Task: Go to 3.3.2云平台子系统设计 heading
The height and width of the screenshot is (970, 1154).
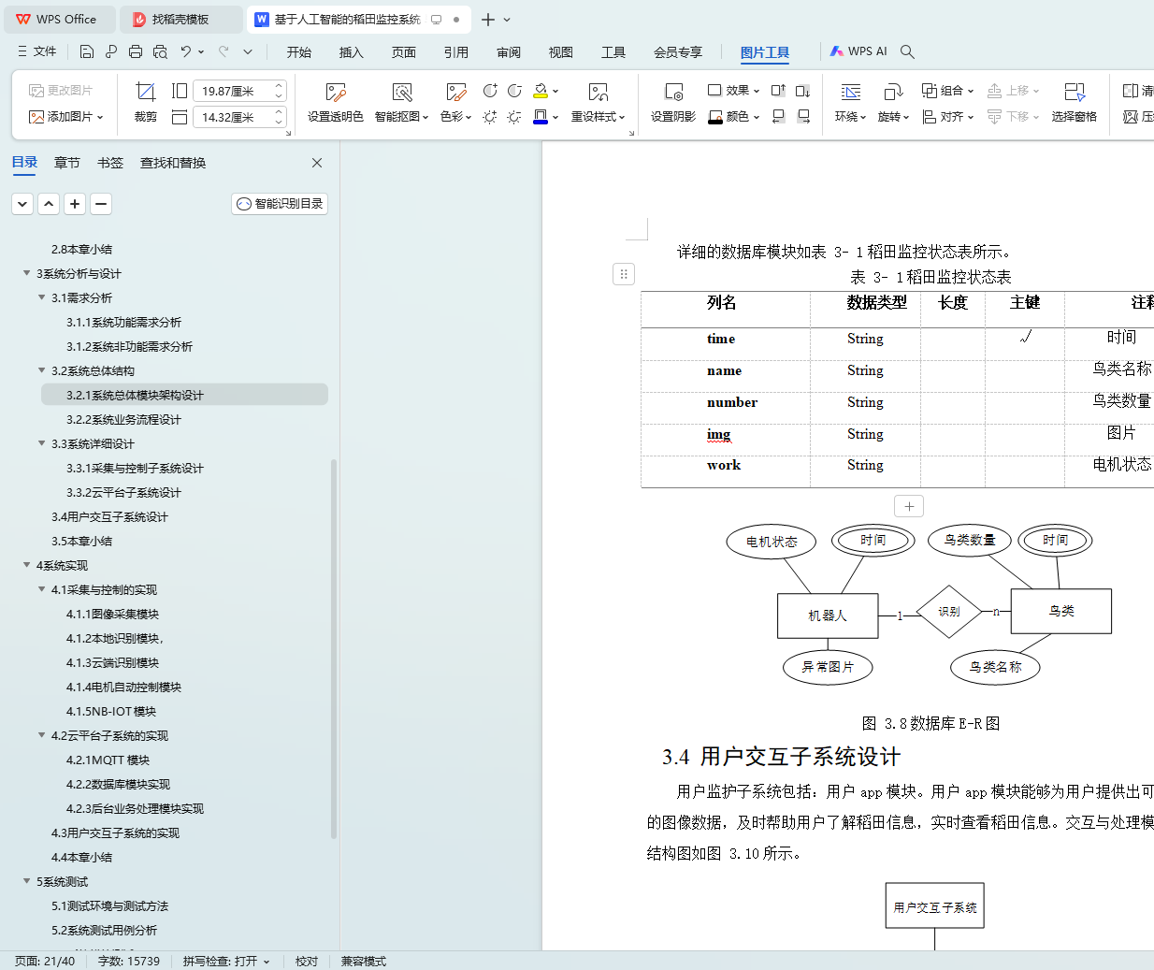Action: [123, 492]
